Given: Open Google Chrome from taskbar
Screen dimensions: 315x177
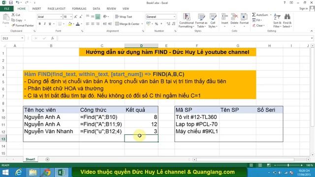Looking at the screenshot, I should (x=47, y=173).
